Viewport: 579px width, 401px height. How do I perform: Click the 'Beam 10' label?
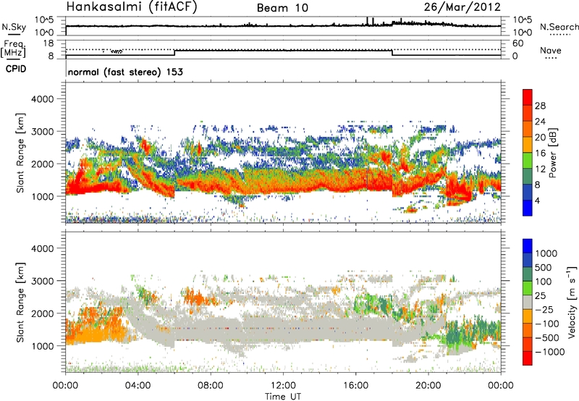point(282,8)
